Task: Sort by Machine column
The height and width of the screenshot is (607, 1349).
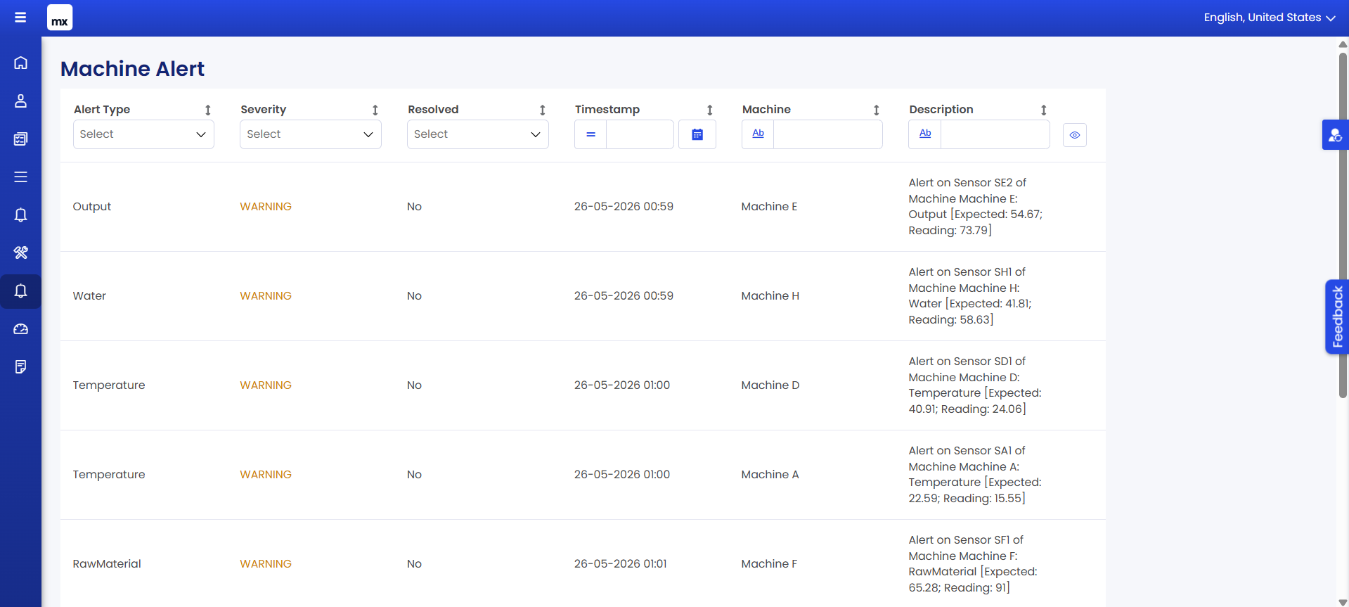Action: [x=877, y=110]
